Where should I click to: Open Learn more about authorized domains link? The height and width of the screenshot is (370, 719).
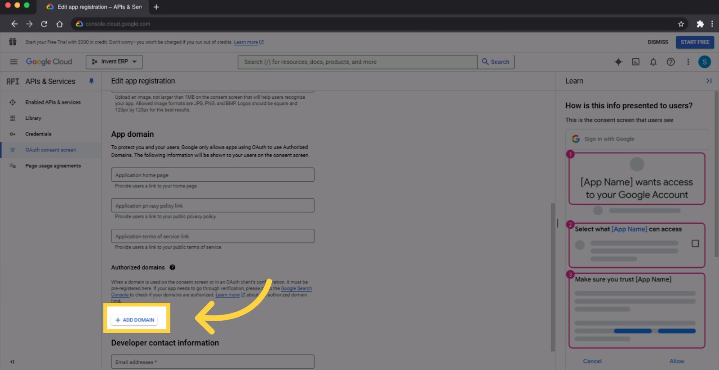click(x=230, y=295)
